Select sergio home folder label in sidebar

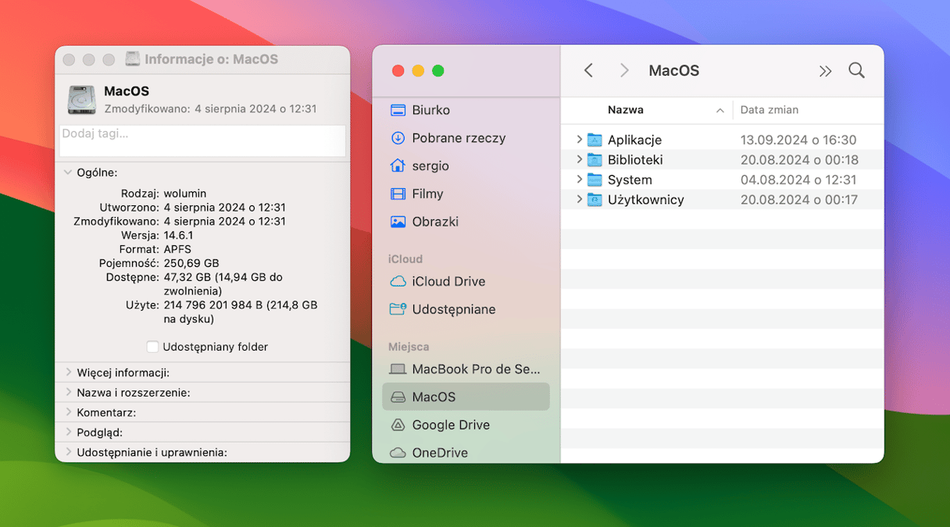pyautogui.click(x=430, y=166)
